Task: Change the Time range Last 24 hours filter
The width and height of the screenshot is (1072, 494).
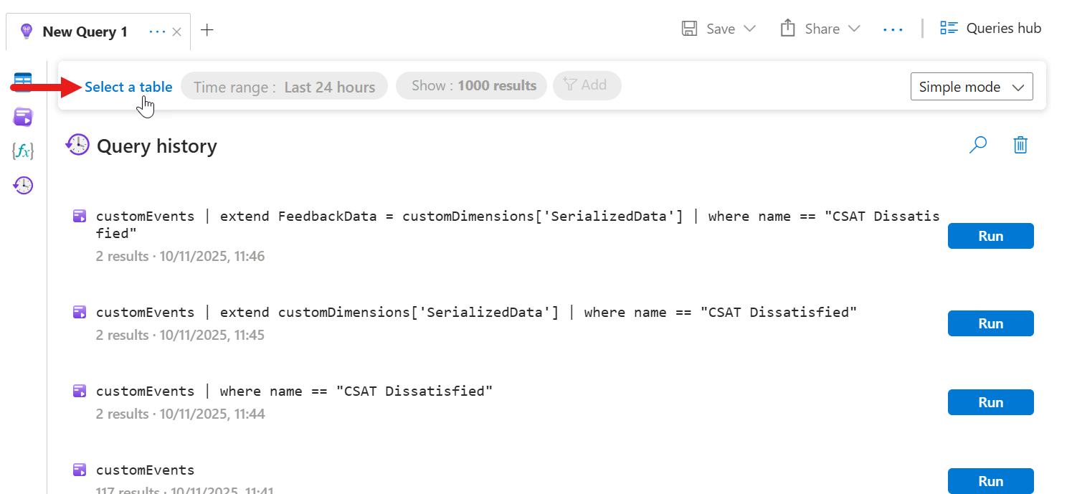Action: 284,87
